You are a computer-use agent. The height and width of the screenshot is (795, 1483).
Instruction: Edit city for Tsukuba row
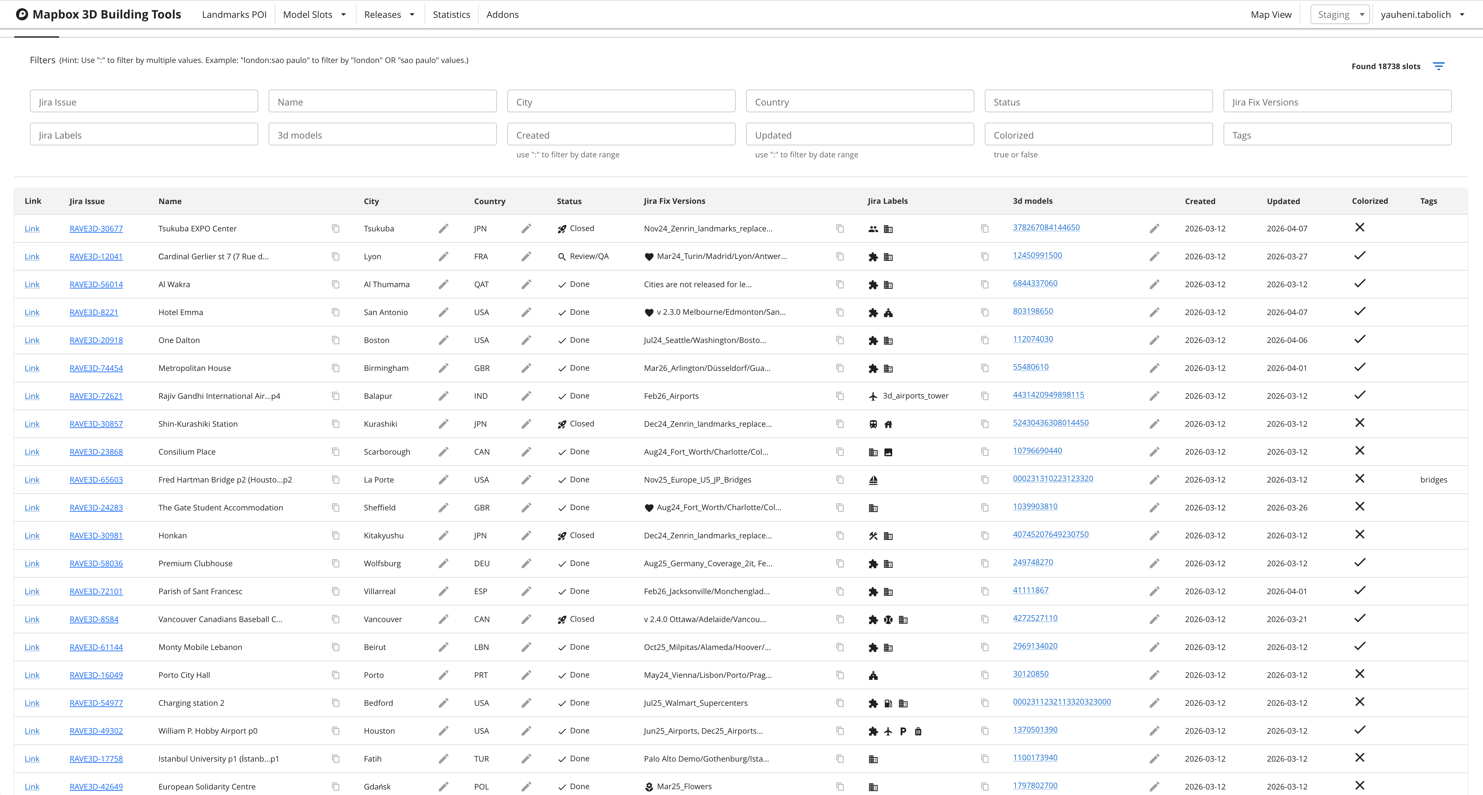click(x=443, y=228)
